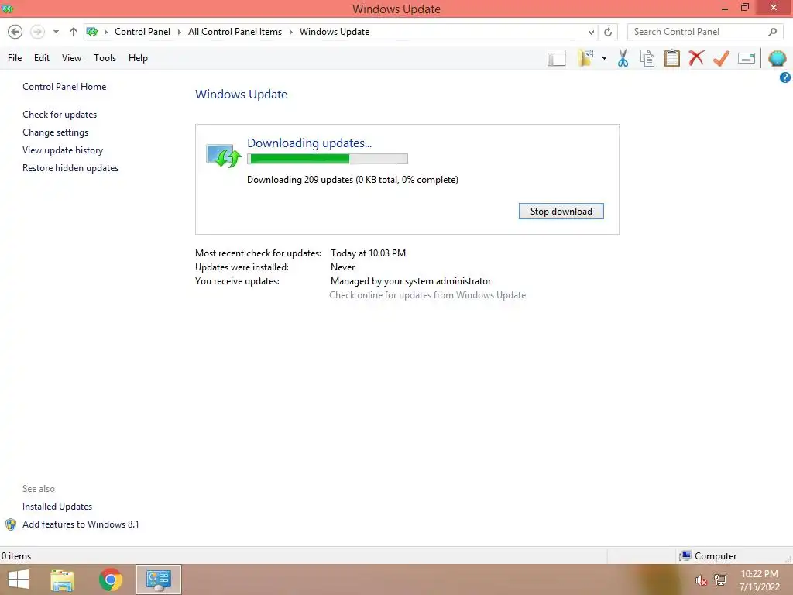
Task: Click the Downloading updates... heading
Action: [x=309, y=143]
